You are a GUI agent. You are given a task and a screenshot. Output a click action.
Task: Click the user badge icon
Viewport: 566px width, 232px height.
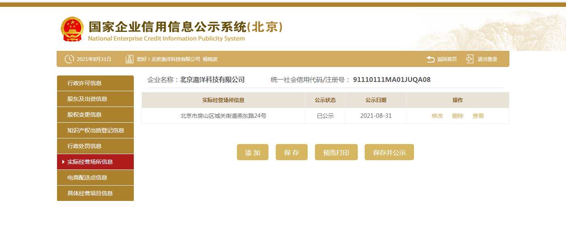[x=129, y=59]
